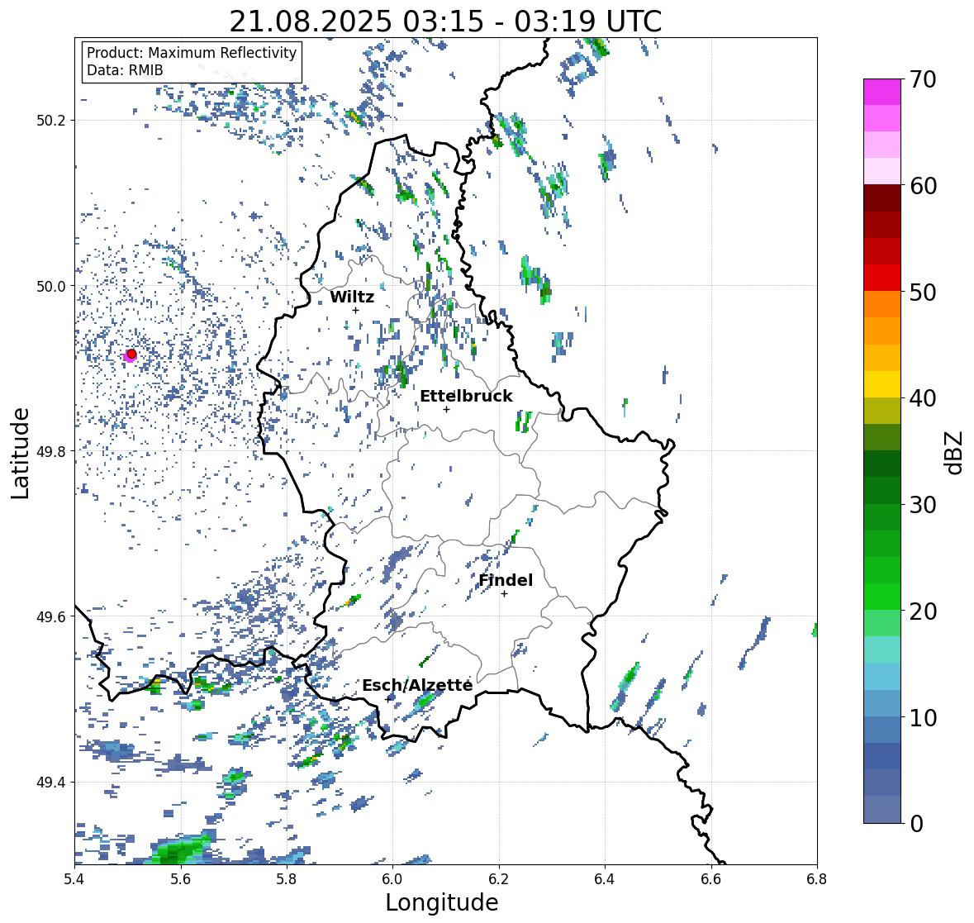Click the 70 tick on the colorbar
Viewport: 974px width, 923px height.
point(923,79)
